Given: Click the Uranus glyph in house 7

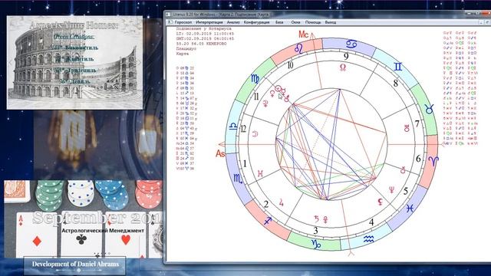Looking at the screenshot, I should coord(407,128).
